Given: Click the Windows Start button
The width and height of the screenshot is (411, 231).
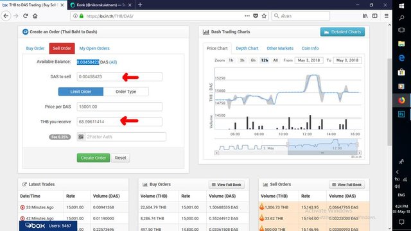Looking at the screenshot, I should (401, 6).
